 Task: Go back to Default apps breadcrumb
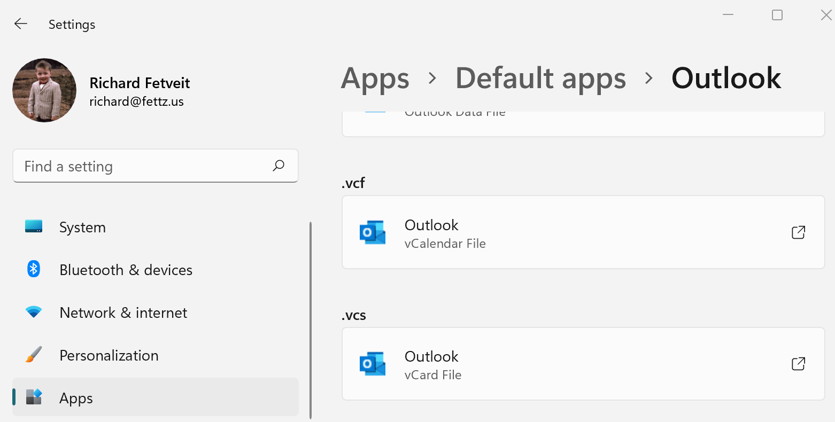(x=540, y=79)
